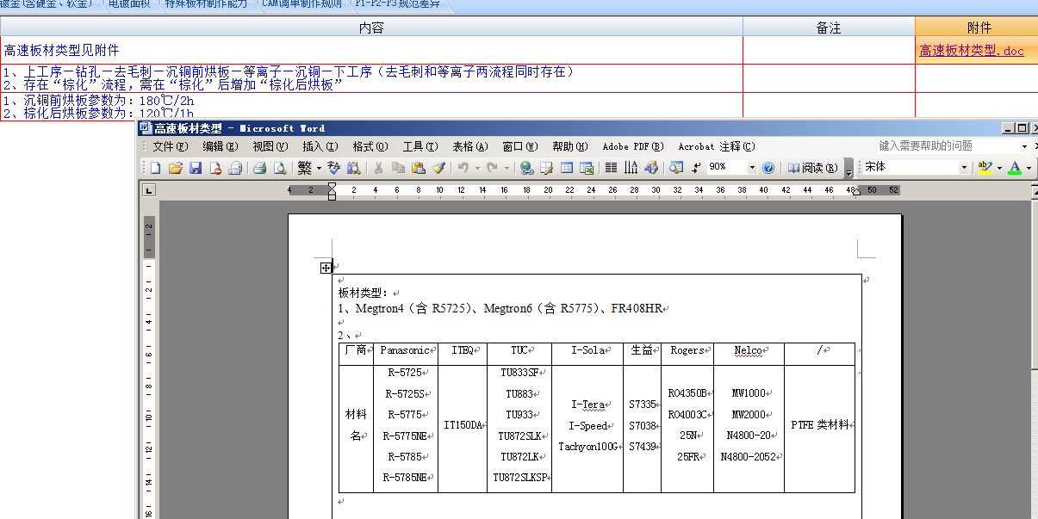Click the Undo arrow icon
The height and width of the screenshot is (519, 1038).
click(463, 168)
